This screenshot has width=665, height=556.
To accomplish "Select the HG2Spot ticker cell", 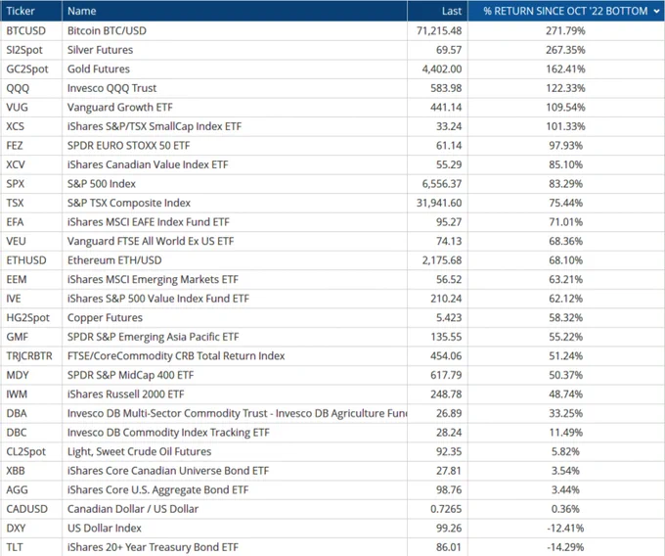I will coord(31,317).
